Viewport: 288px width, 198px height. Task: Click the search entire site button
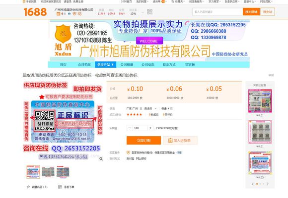coord(268,12)
